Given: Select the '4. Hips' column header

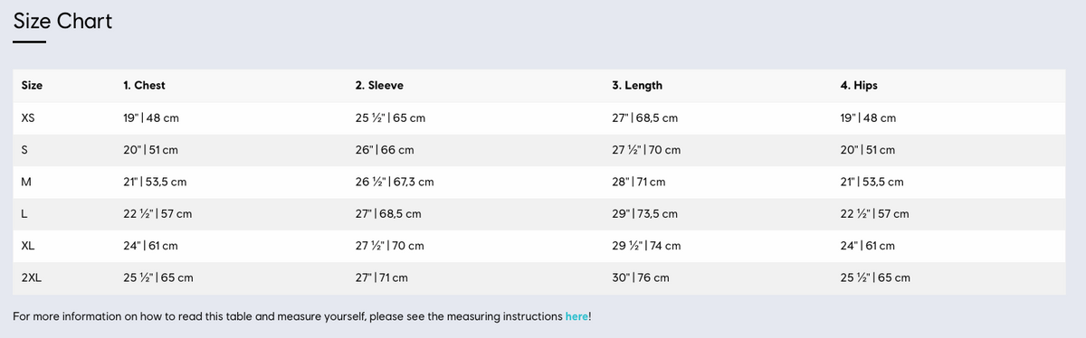Looking at the screenshot, I should 859,86.
